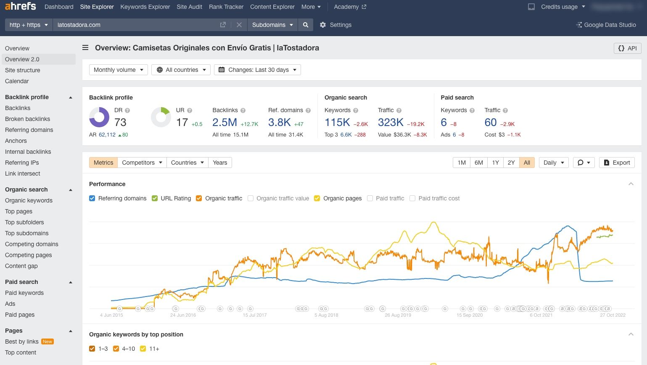This screenshot has width=647, height=365.
Task: Open the http + https protocol dropdown
Action: coord(29,25)
